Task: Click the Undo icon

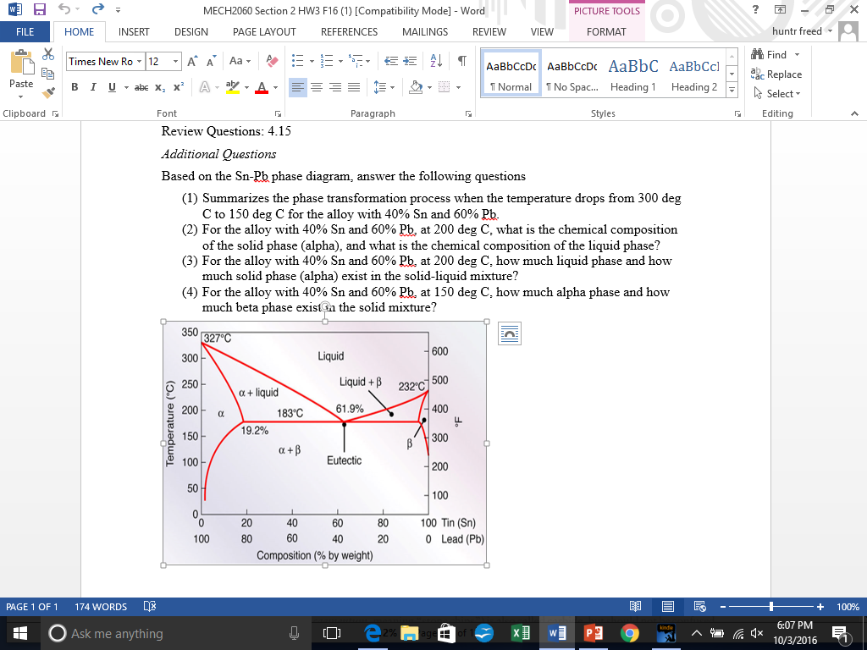Action: 64,8
